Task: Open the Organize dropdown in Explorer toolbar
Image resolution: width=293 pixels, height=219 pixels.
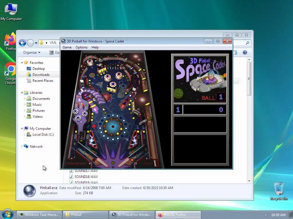Action: [x=32, y=52]
